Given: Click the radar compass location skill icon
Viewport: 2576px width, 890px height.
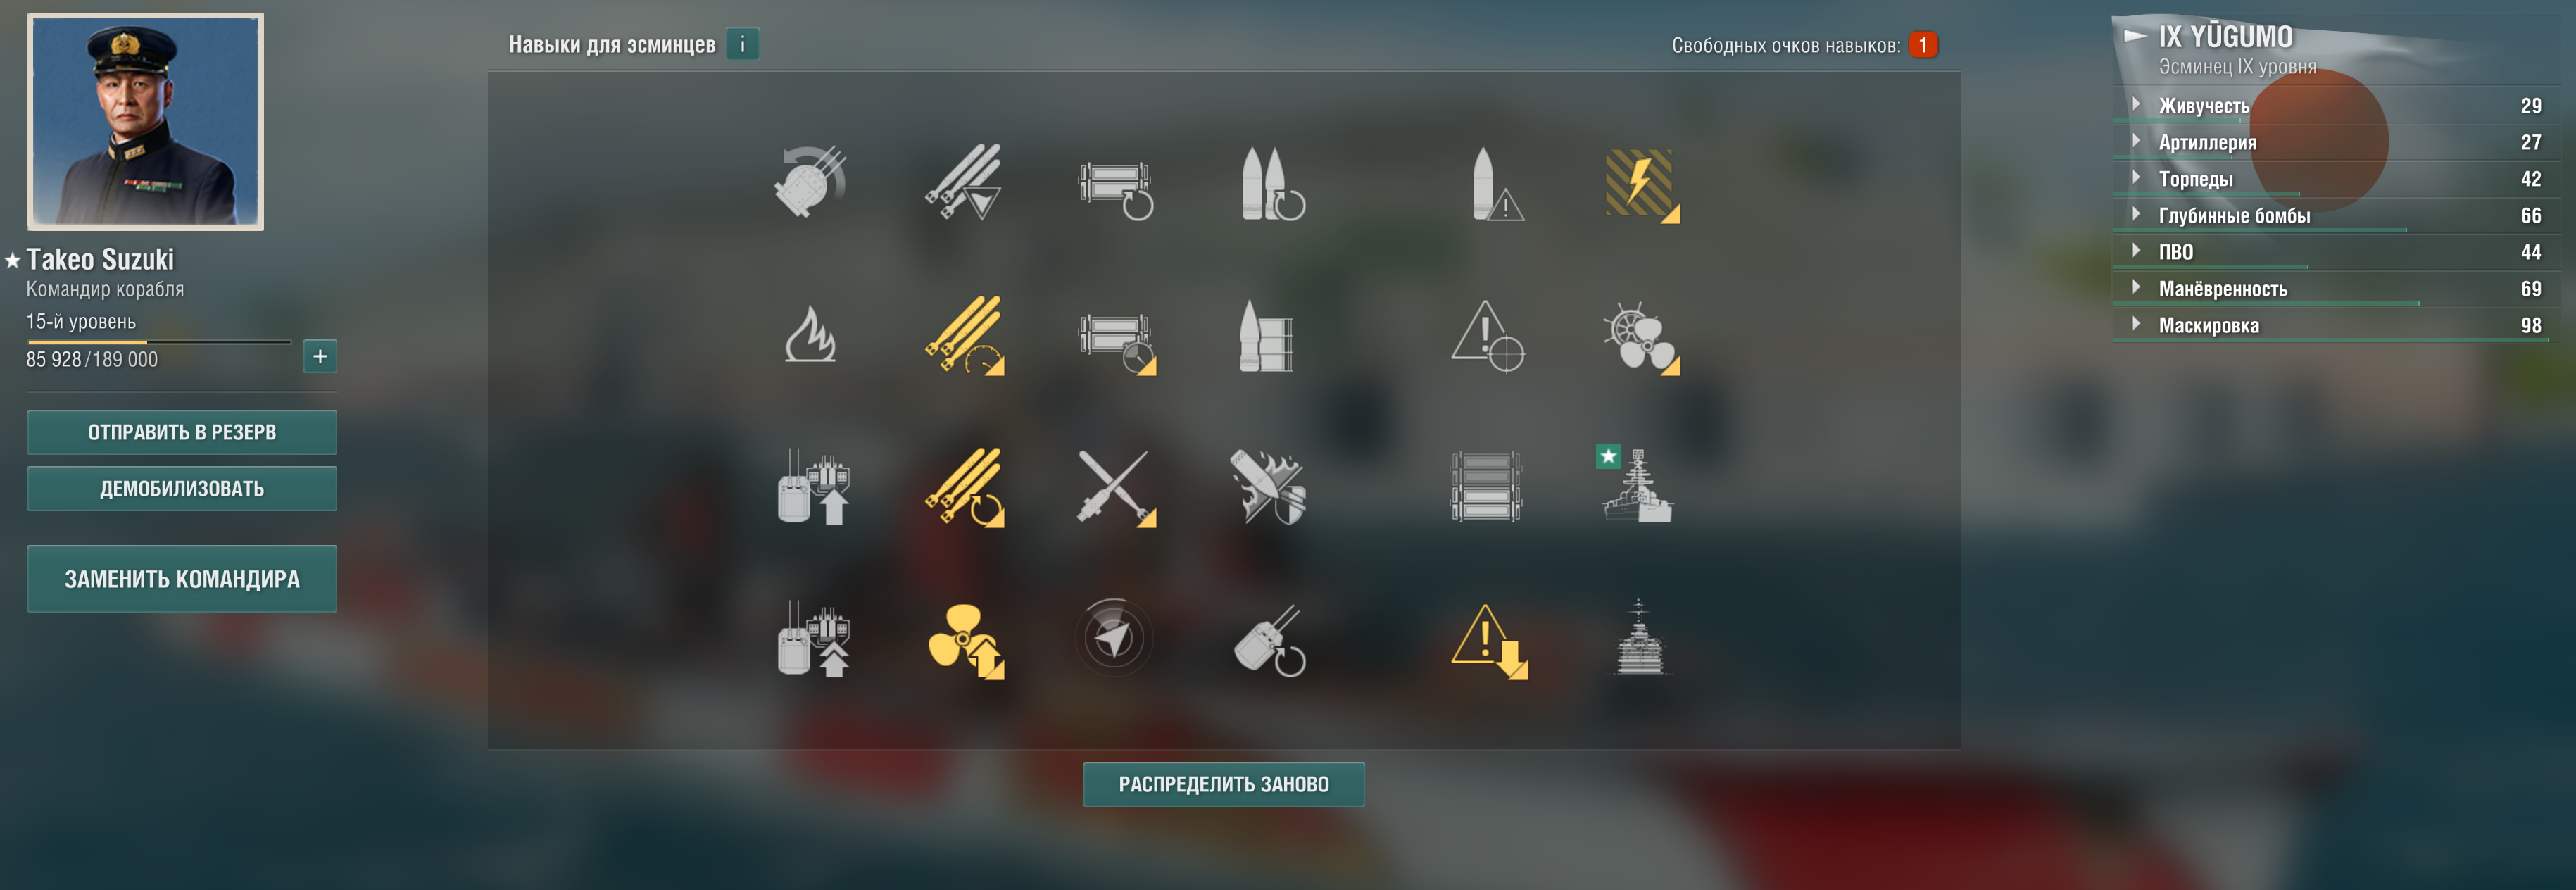Looking at the screenshot, I should click(x=1113, y=637).
